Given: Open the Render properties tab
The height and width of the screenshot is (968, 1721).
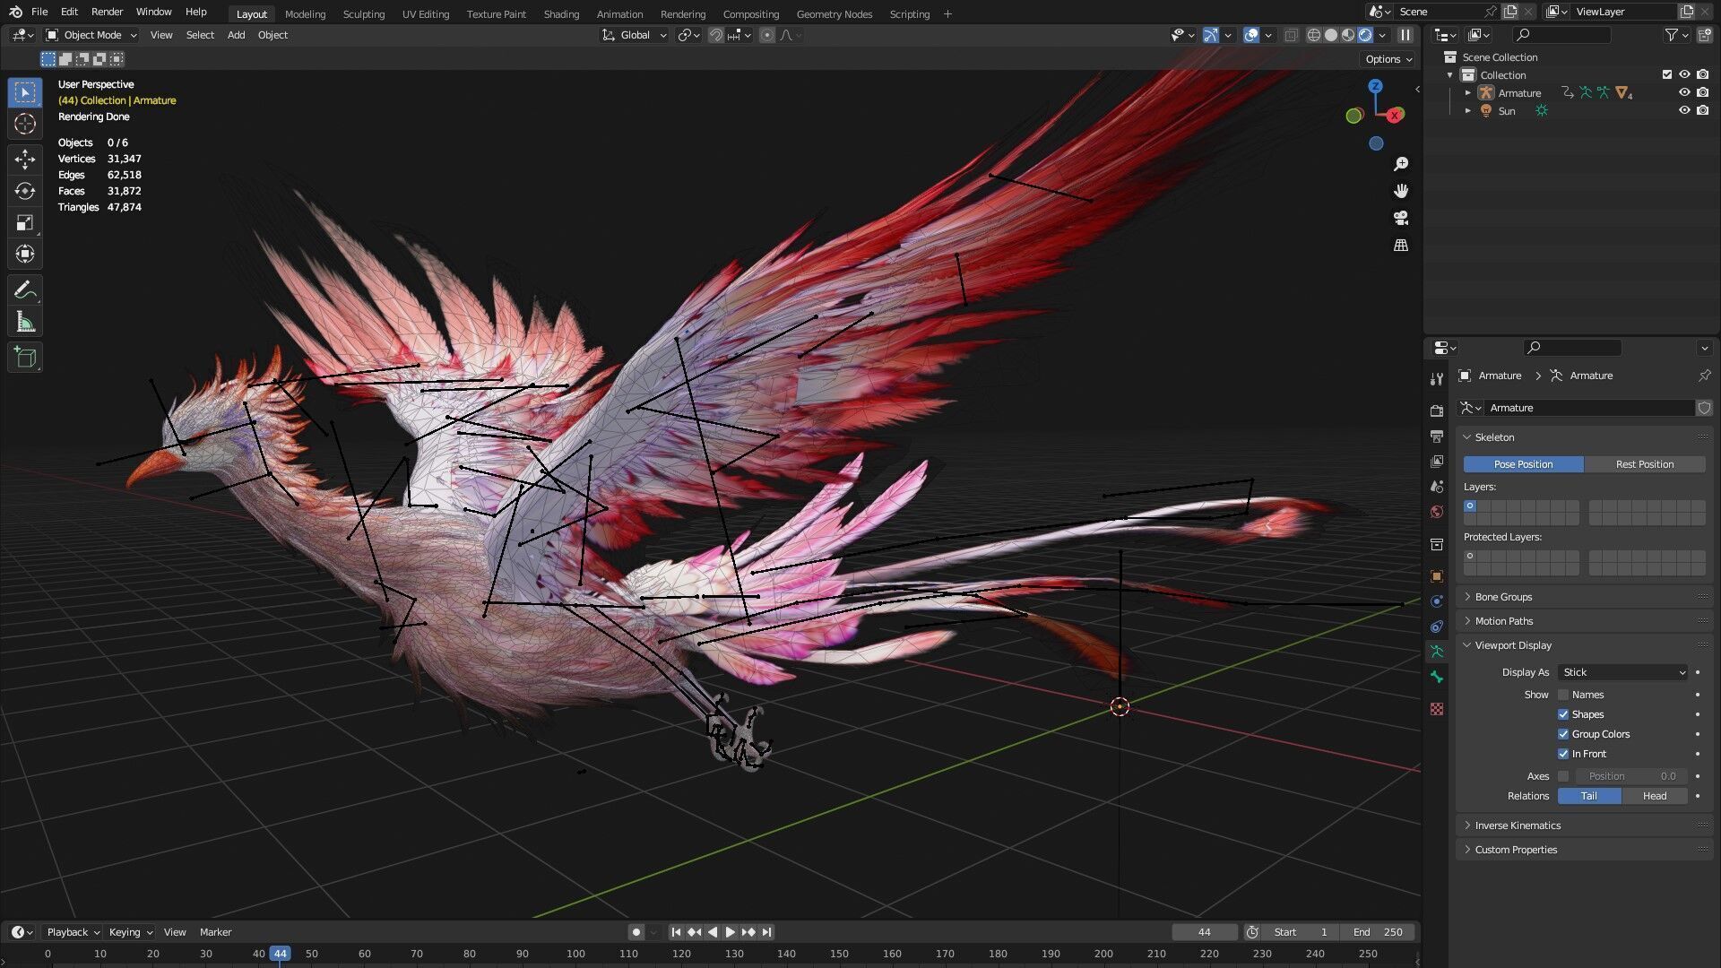Looking at the screenshot, I should (x=1437, y=411).
